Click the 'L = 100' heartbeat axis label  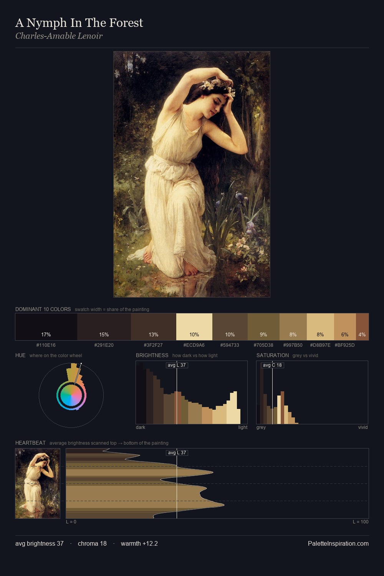(x=361, y=522)
